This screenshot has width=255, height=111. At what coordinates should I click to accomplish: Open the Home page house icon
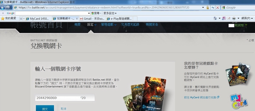click(x=215, y=18)
